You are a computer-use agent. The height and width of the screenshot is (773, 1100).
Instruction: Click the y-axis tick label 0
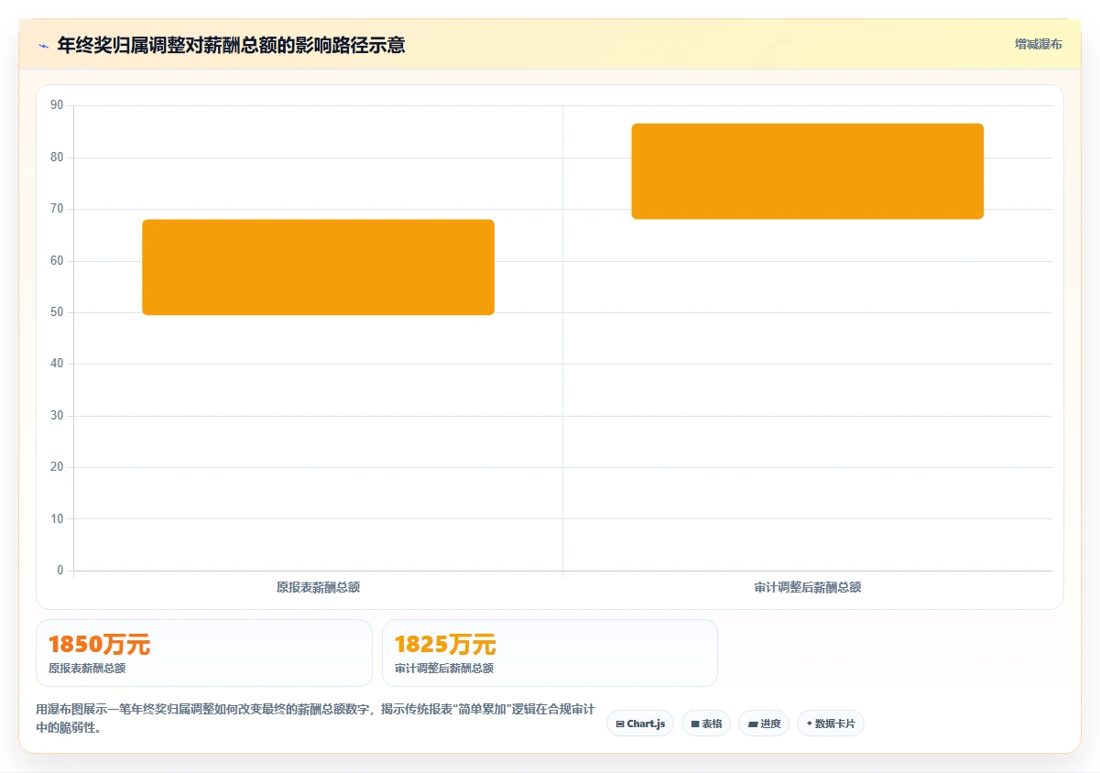click(60, 571)
